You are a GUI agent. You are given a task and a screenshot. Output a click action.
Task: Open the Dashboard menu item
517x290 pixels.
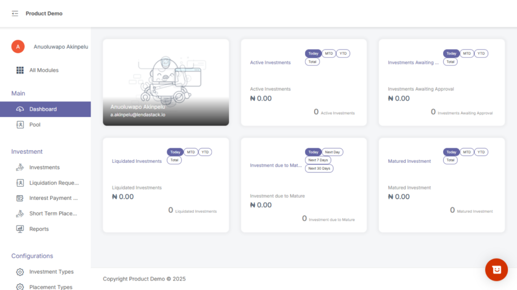pos(43,109)
